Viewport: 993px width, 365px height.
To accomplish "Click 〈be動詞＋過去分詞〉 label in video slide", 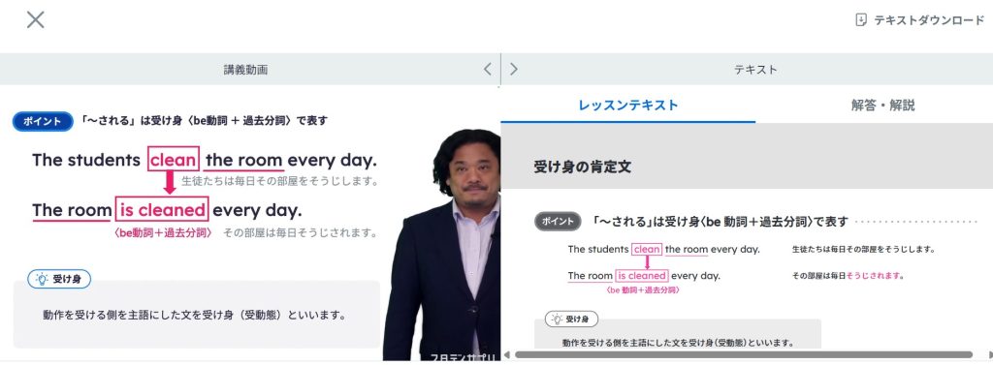I will (x=163, y=232).
